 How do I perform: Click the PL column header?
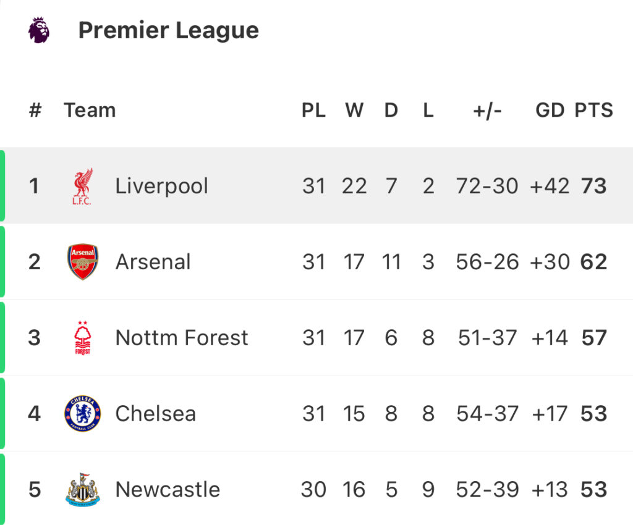pyautogui.click(x=313, y=110)
